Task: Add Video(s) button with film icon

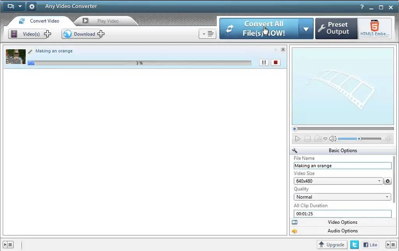Action: coord(30,34)
